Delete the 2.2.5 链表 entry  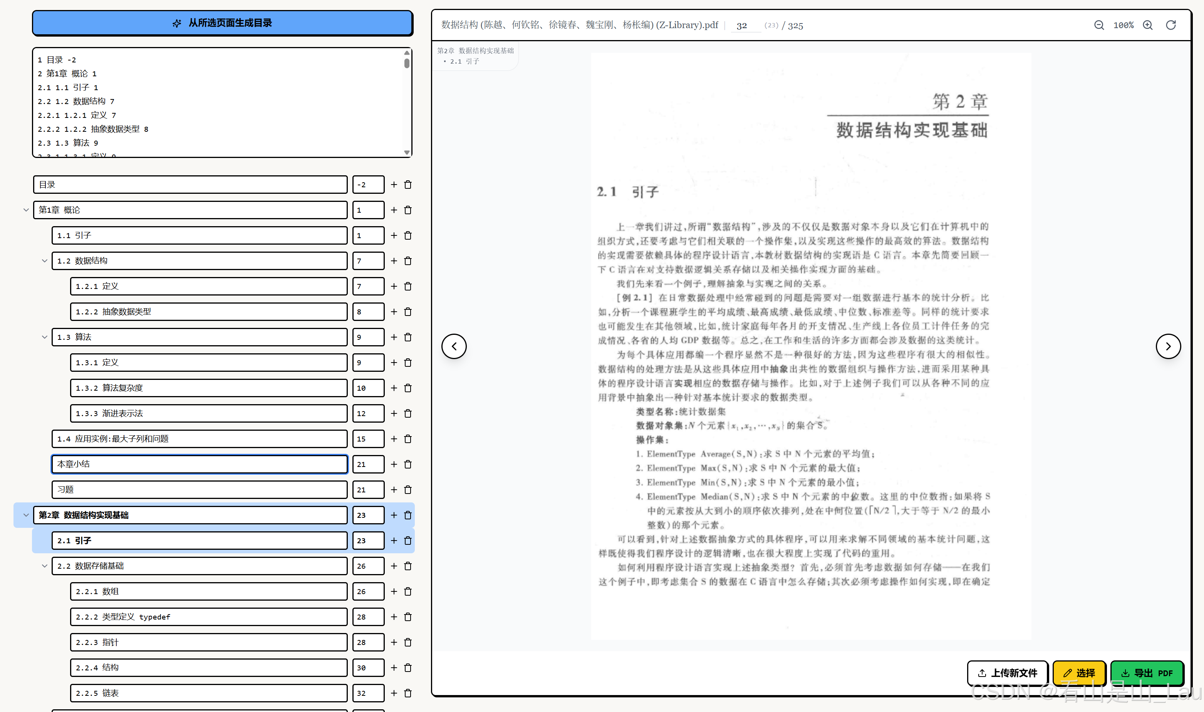coord(408,693)
